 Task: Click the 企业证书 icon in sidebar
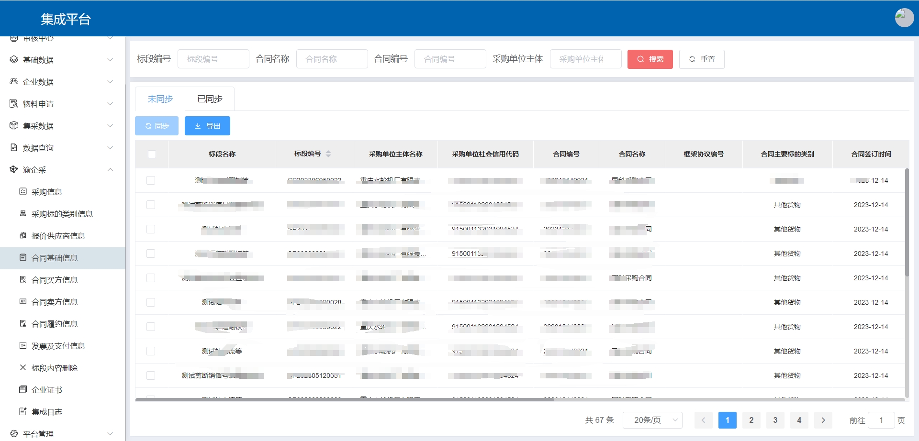22,390
